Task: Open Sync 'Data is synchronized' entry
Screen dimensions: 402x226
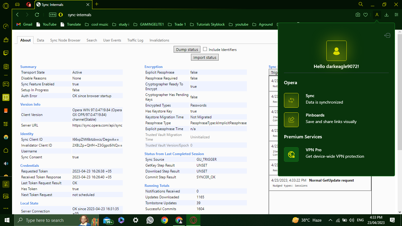Action: 336,100
